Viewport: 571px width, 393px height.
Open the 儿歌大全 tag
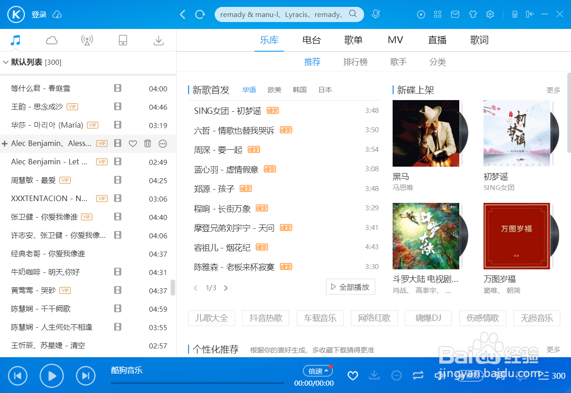(211, 318)
